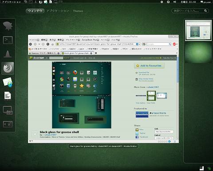Viewport: 213px width, 171px height.
Task: Switch to the Themes overview tab
Action: pos(78,11)
